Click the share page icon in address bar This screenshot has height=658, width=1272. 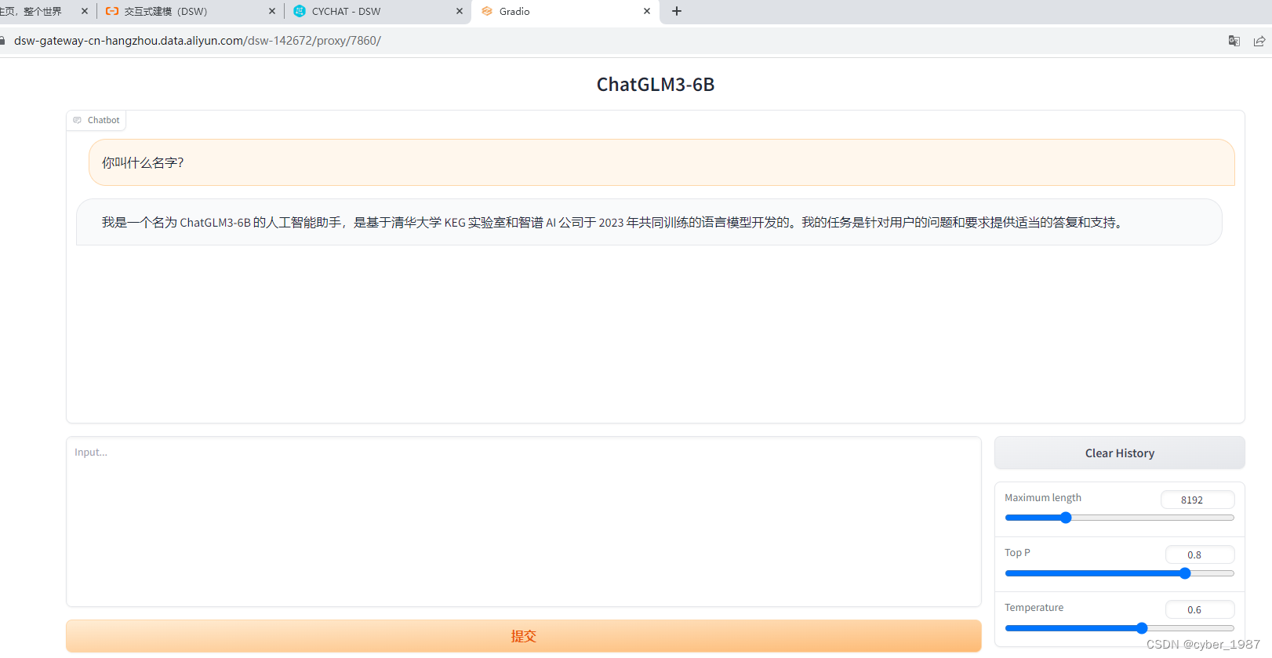coord(1259,41)
